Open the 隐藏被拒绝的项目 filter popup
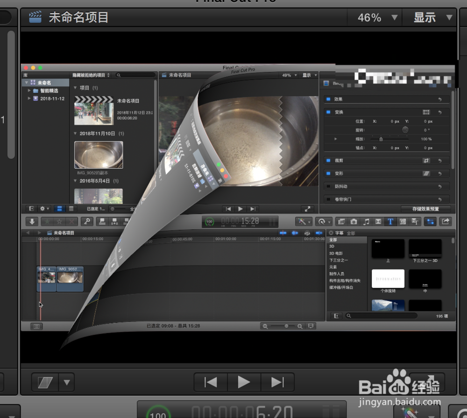467x418 pixels. [91, 75]
